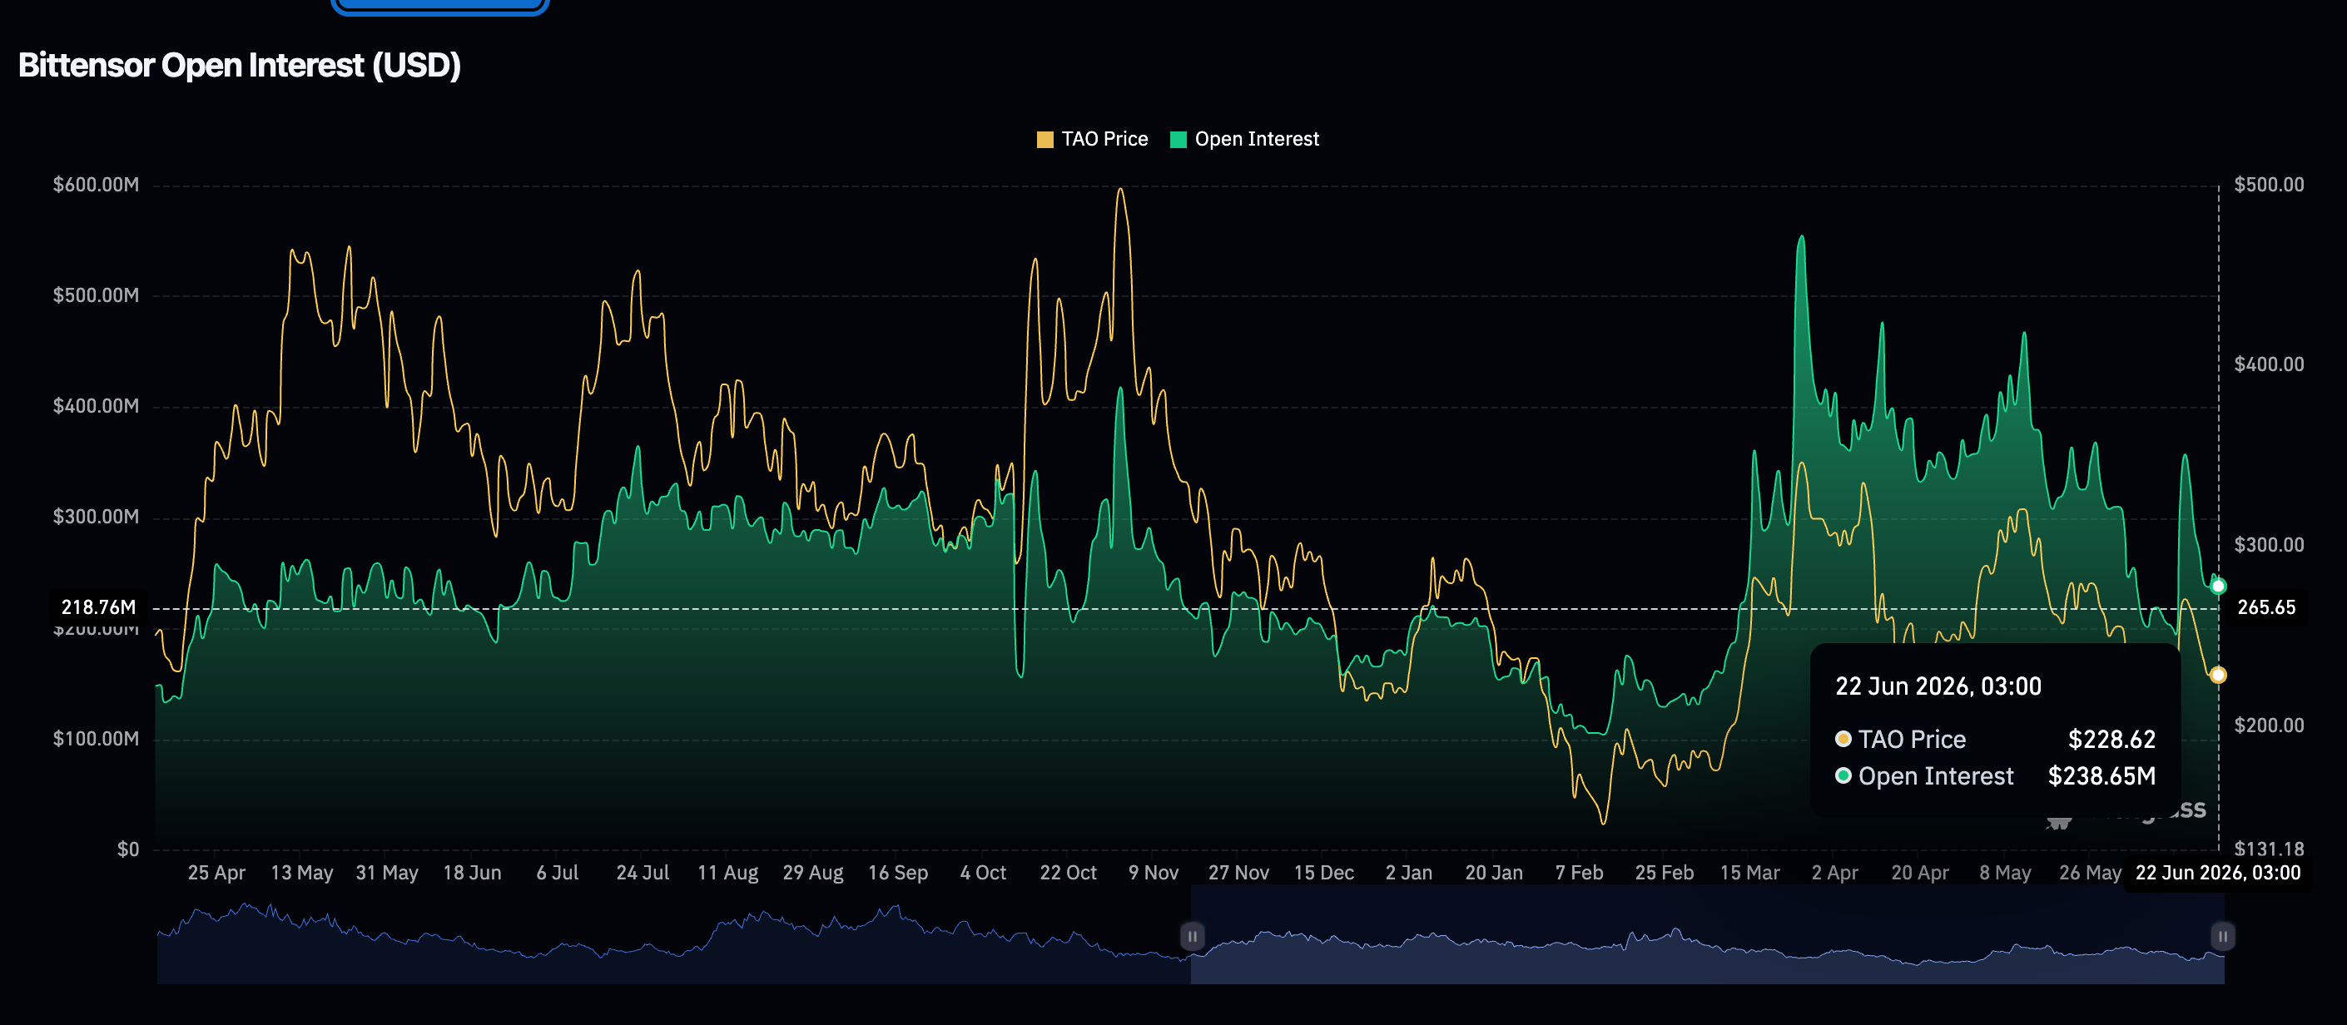
Task: Click the '$0' left axis label
Action: click(128, 850)
